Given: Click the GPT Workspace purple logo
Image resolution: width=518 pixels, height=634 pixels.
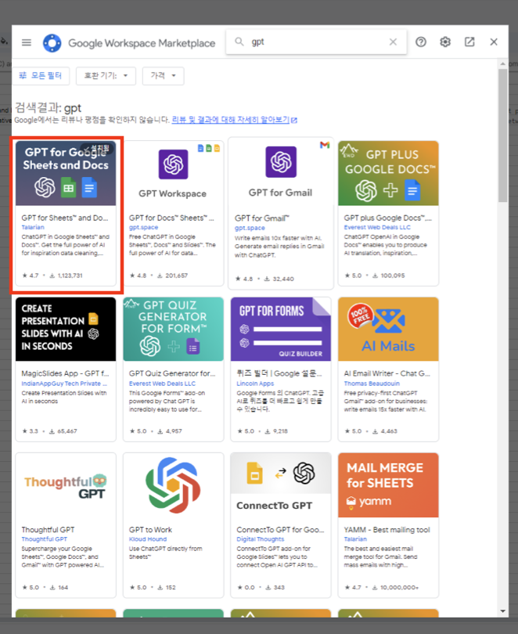Looking at the screenshot, I should coord(174,164).
